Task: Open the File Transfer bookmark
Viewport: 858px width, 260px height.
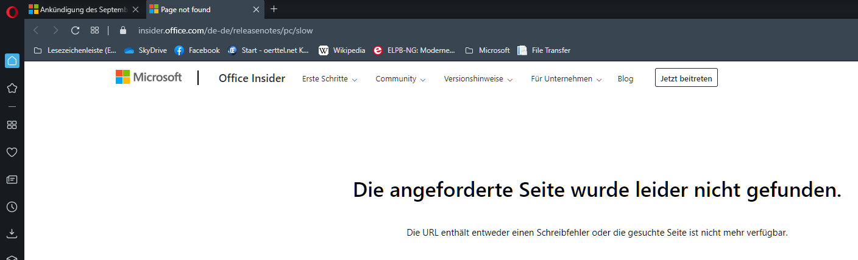Action: [544, 50]
